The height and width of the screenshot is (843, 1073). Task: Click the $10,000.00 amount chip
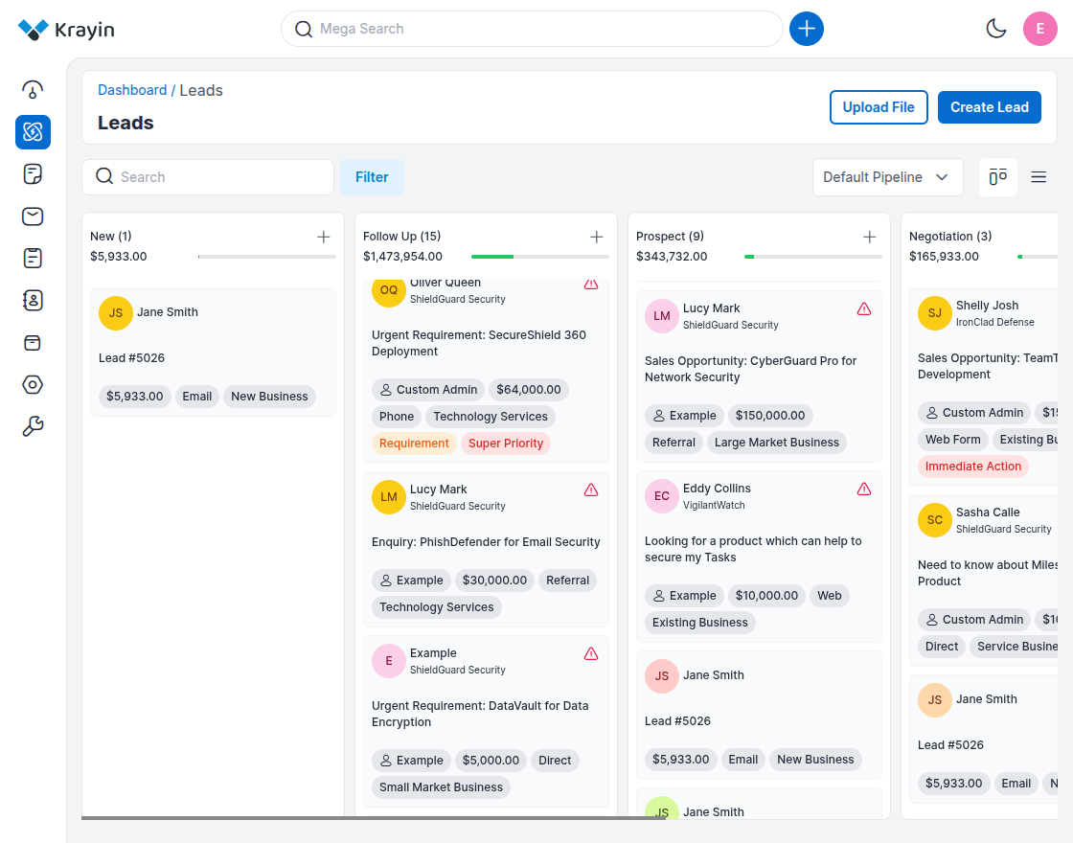[766, 596]
